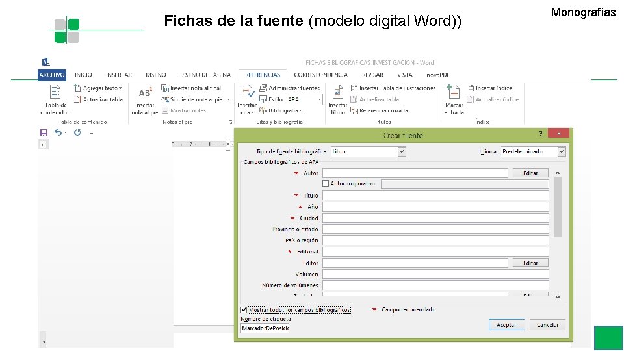Screen dimensions: 624x351
Task: Click Marcar entrada button
Action: tap(454, 100)
